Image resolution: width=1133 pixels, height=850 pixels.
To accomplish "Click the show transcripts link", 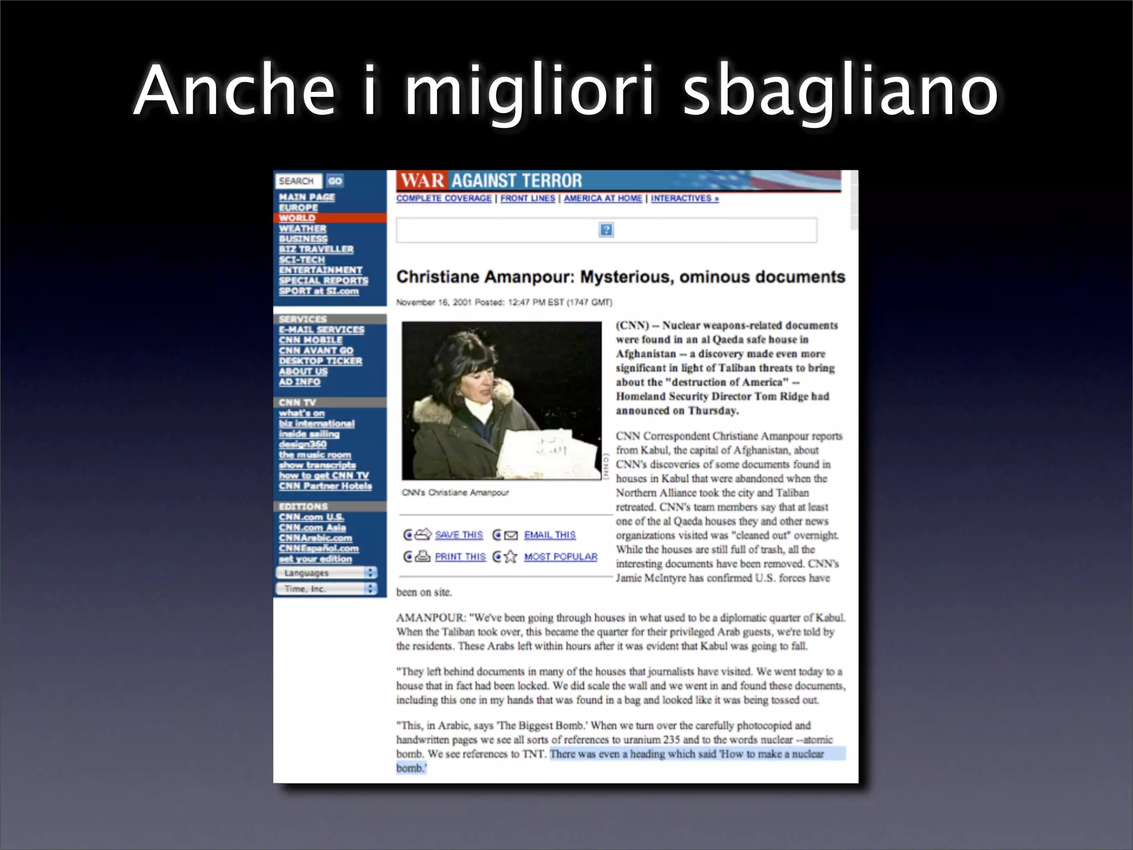I will 317,465.
